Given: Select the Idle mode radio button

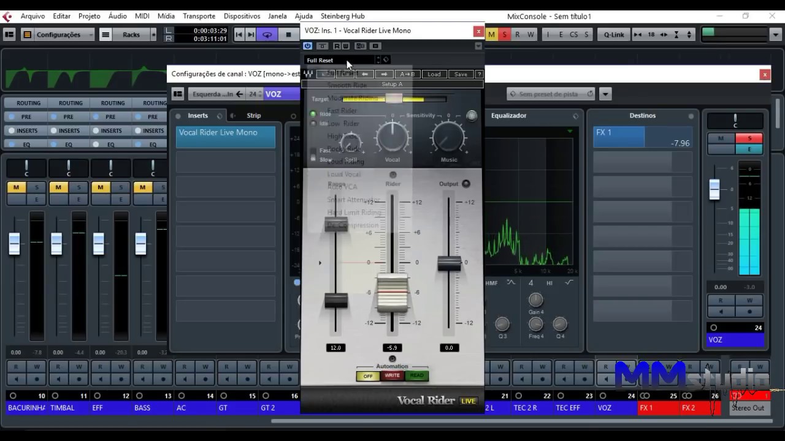Looking at the screenshot, I should pyautogui.click(x=313, y=123).
